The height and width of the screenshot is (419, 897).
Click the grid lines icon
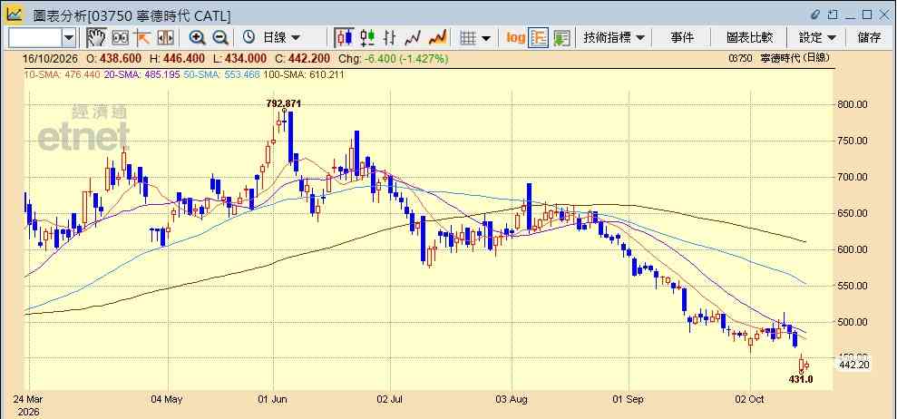pos(468,38)
